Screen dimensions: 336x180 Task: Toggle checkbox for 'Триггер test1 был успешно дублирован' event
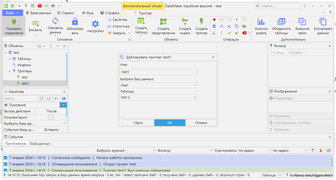click(5, 170)
